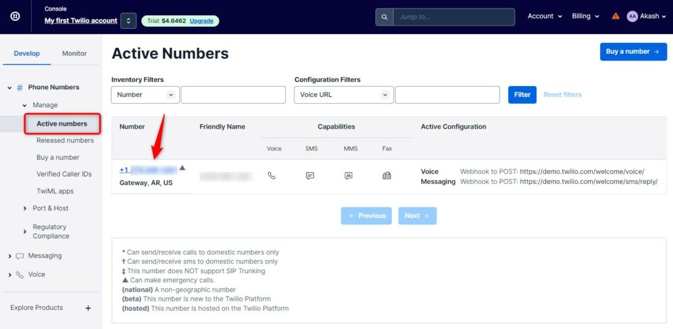673x329 pixels.
Task: Open the Number inventory filter dropdown
Action: [x=145, y=95]
